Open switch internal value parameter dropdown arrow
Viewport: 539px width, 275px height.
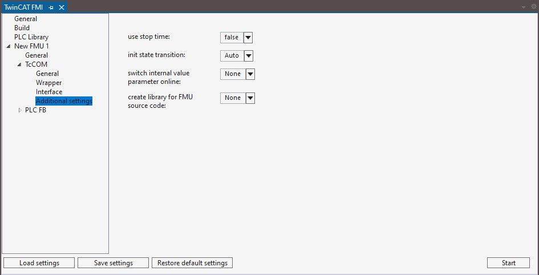pos(250,74)
